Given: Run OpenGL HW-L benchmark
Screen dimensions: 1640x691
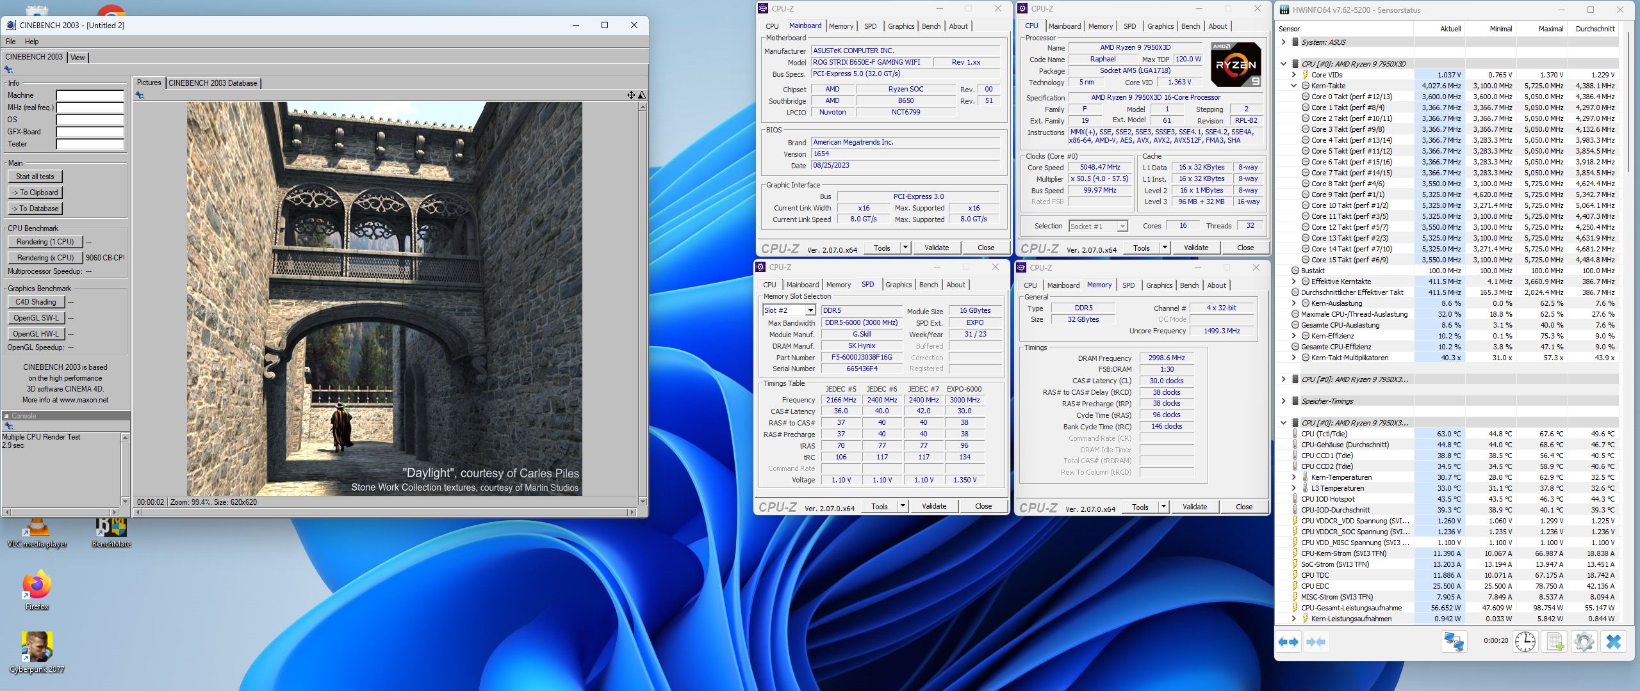Looking at the screenshot, I should (x=36, y=334).
